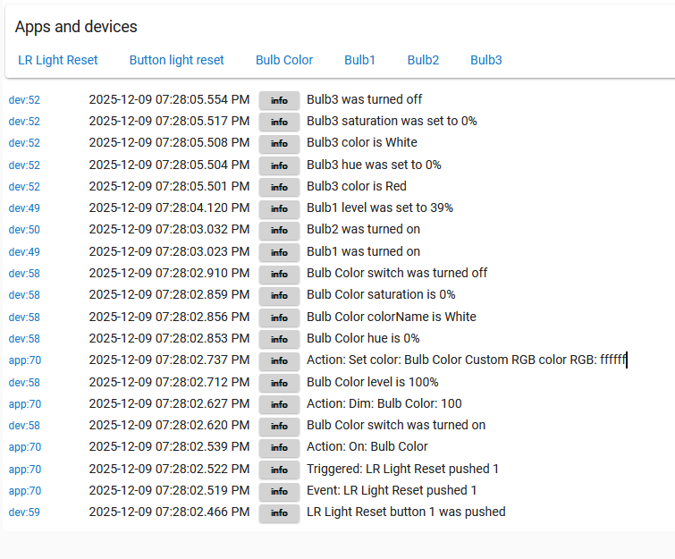Viewport: 675px width, 559px height.
Task: Show only Bulb Color logs
Action: pos(284,60)
